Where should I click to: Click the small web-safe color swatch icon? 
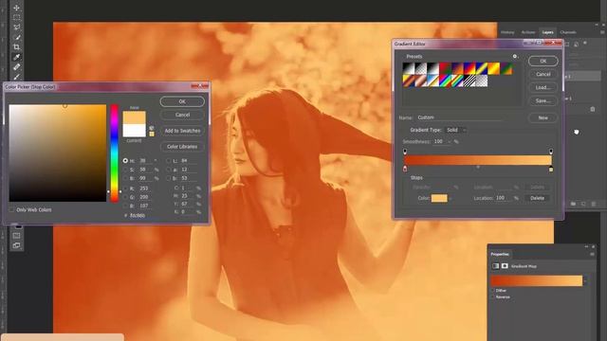pos(152,135)
